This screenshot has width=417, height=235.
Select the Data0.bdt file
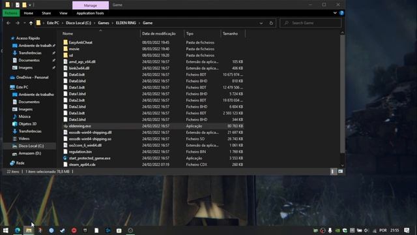coord(77,74)
